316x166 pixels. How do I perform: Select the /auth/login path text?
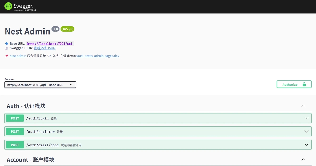(37, 118)
